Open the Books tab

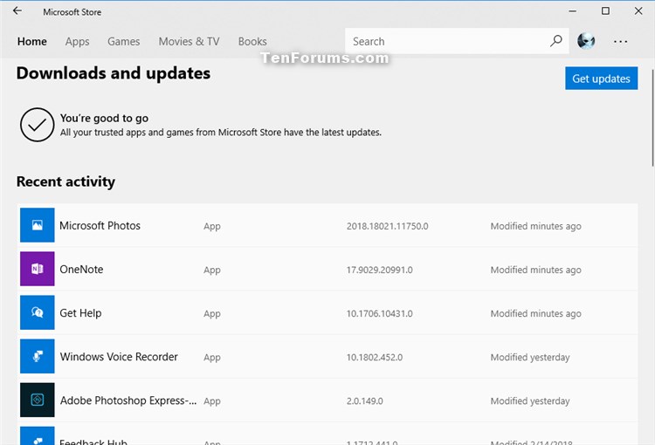tap(252, 41)
